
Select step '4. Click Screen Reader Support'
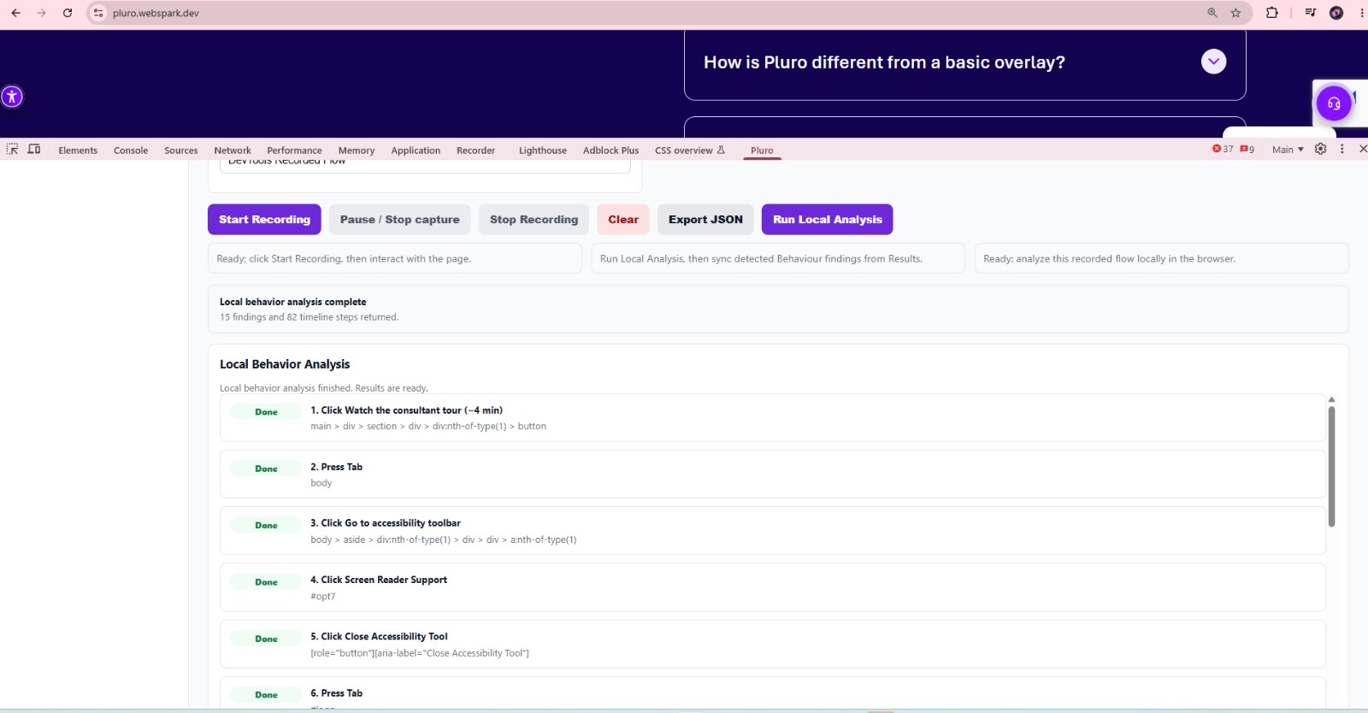coord(772,587)
